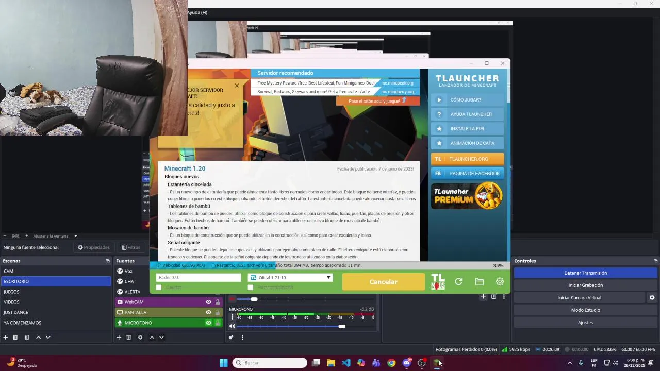Viewport: 660px width, 371px height.
Task: Open Visual Studio Code from taskbar
Action: (x=346, y=363)
